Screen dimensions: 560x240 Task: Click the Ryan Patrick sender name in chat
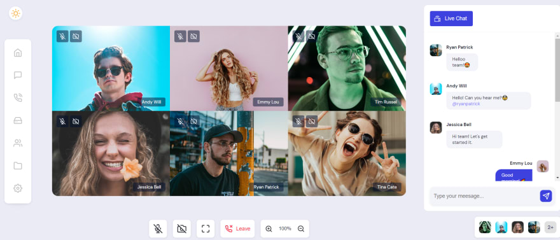coord(459,47)
